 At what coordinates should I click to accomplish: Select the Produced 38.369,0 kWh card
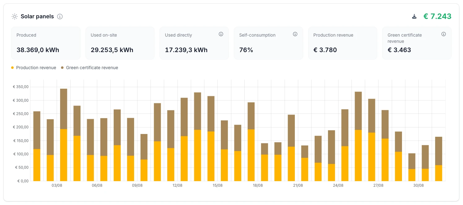(x=46, y=43)
